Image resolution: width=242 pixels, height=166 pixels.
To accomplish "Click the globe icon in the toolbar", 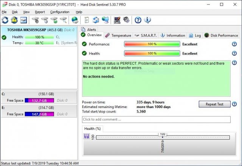I will pyautogui.click(x=75, y=20).
